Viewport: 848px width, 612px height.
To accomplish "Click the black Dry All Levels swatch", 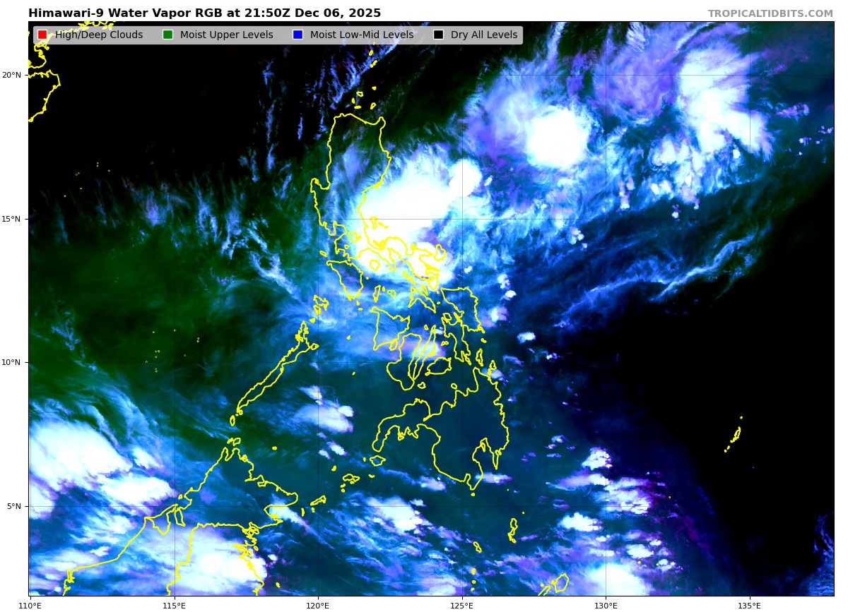I will [438, 35].
